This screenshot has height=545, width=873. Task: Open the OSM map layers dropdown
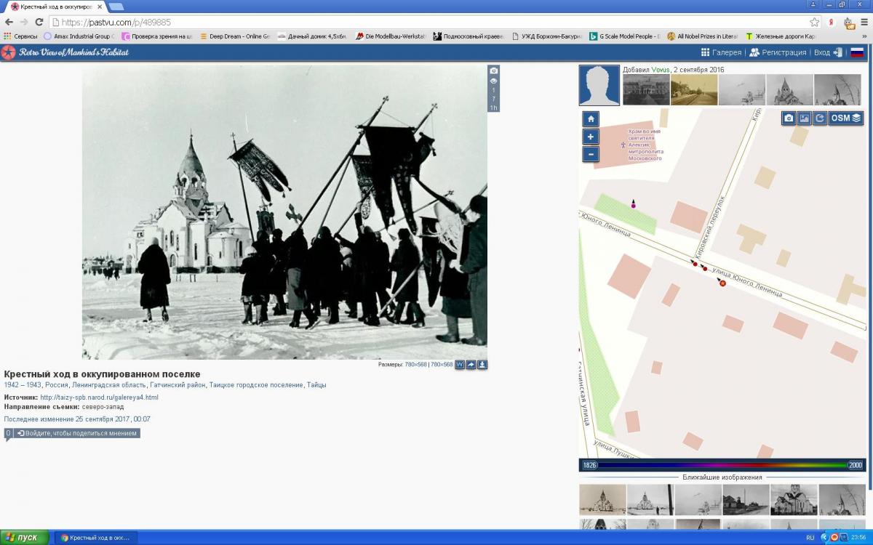(x=846, y=118)
